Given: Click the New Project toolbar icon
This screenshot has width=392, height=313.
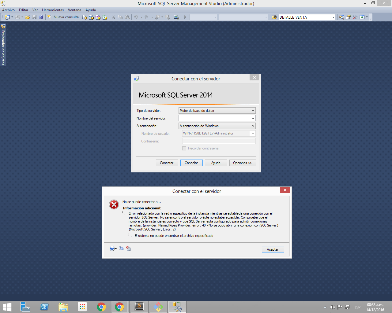Looking at the screenshot, I should 7,17.
